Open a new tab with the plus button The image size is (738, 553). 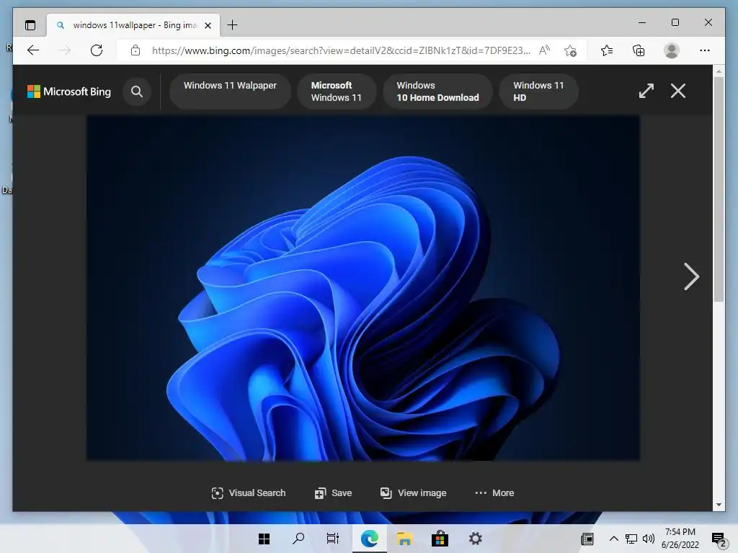233,25
